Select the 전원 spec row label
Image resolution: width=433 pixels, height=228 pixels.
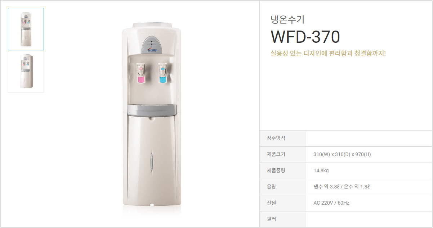point(272,203)
